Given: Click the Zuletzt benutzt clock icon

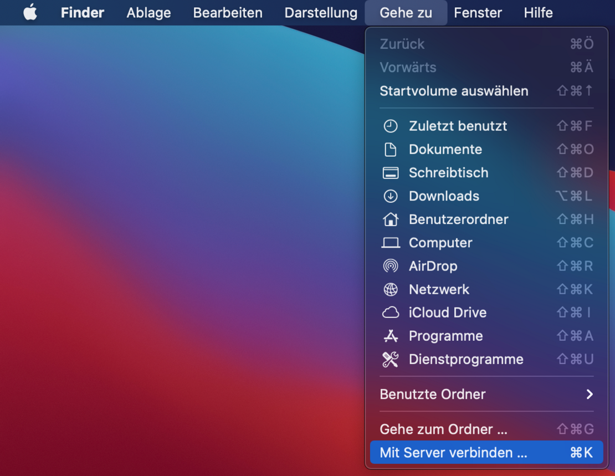Looking at the screenshot, I should (391, 126).
